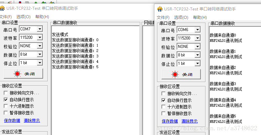Image resolution: width=261 pixels, height=135 pixels.
Task: Click NRF24L01通讯测试 line below 数据来自通道5
Action: point(226,122)
